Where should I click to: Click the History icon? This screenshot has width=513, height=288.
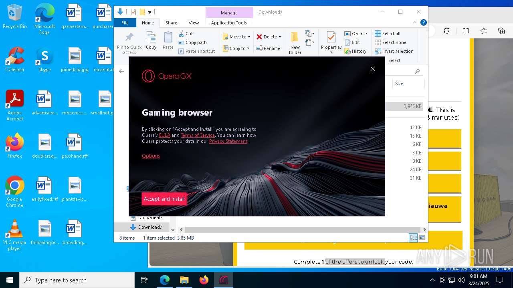point(347,51)
